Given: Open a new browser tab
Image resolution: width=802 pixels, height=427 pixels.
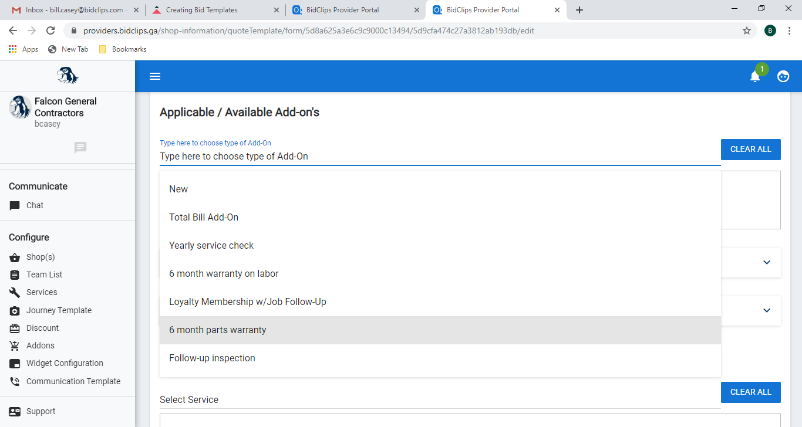Looking at the screenshot, I should pyautogui.click(x=579, y=10).
